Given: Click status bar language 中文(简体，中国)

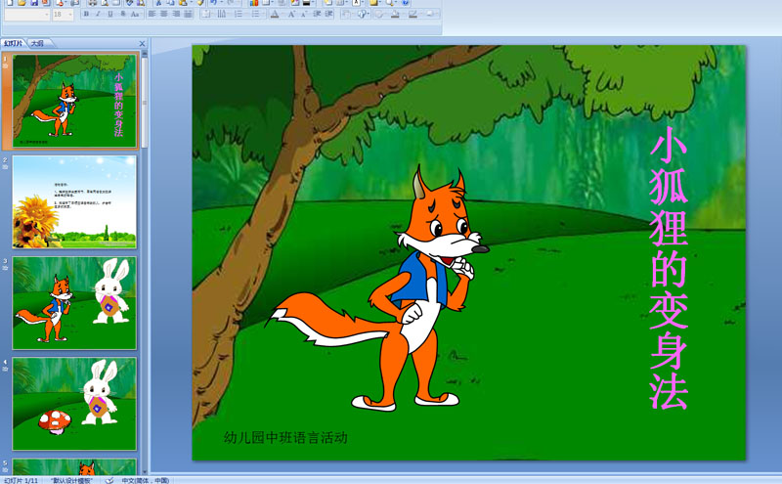Looking at the screenshot, I should tap(145, 480).
